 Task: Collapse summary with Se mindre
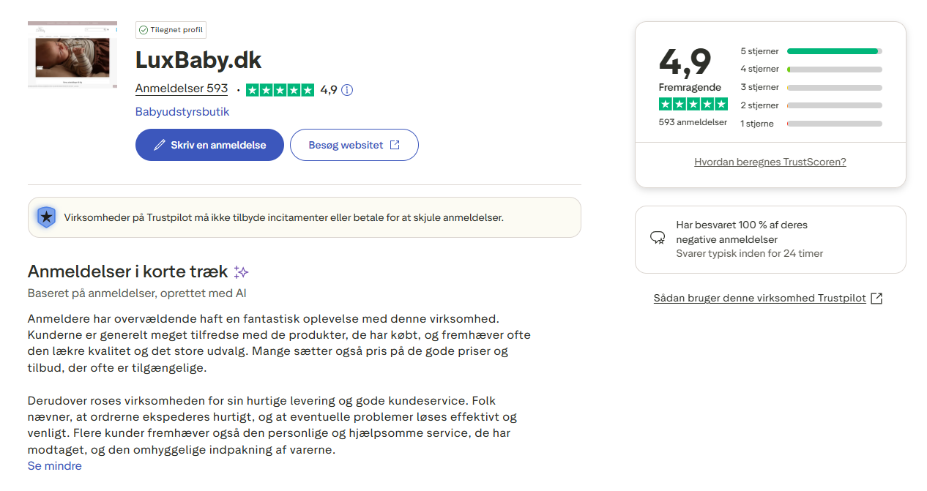click(x=55, y=466)
